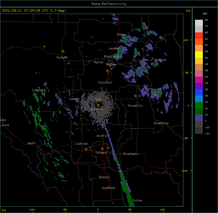Click the Cochrane town label
The width and height of the screenshot is (218, 213).
pos(81,144)
